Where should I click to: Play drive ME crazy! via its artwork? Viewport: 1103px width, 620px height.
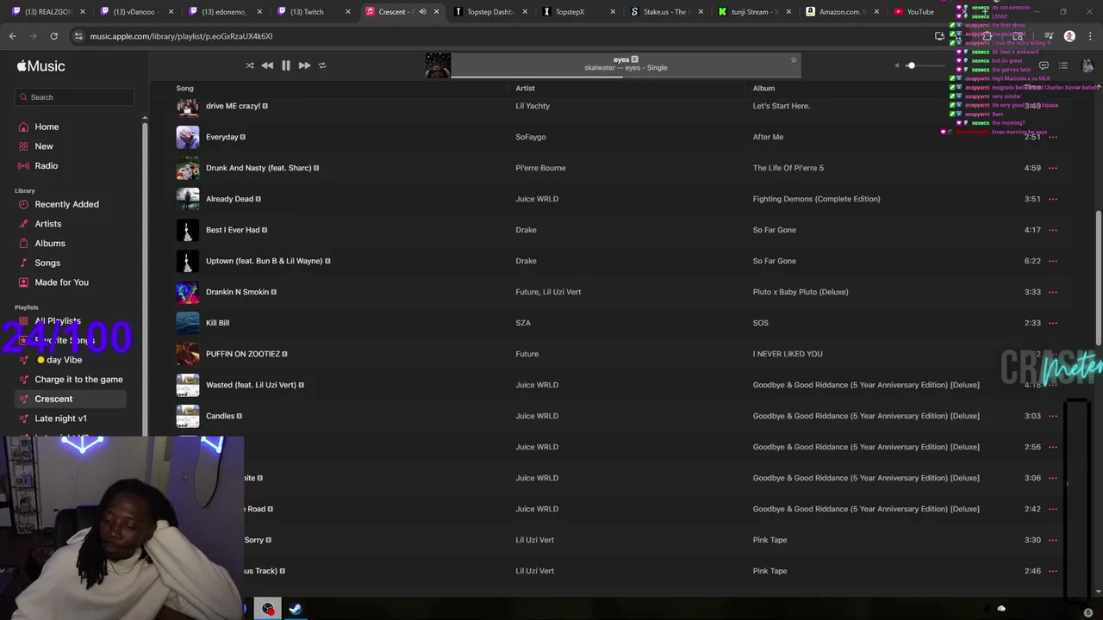[188, 106]
